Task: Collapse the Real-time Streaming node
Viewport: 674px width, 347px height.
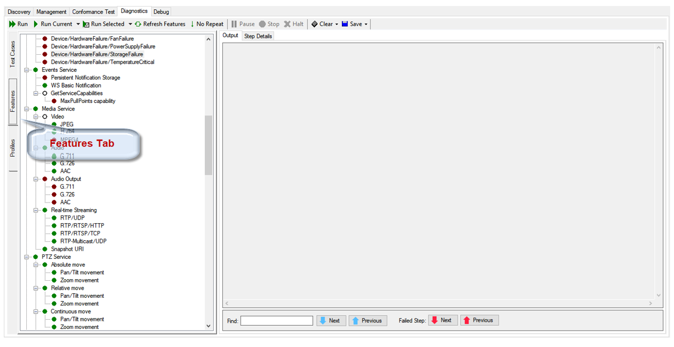Action: click(36, 210)
